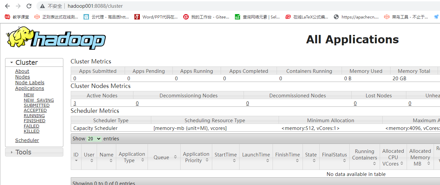Click the Decommissioning Nodes count 0
The image size is (440, 185).
coord(137,103)
